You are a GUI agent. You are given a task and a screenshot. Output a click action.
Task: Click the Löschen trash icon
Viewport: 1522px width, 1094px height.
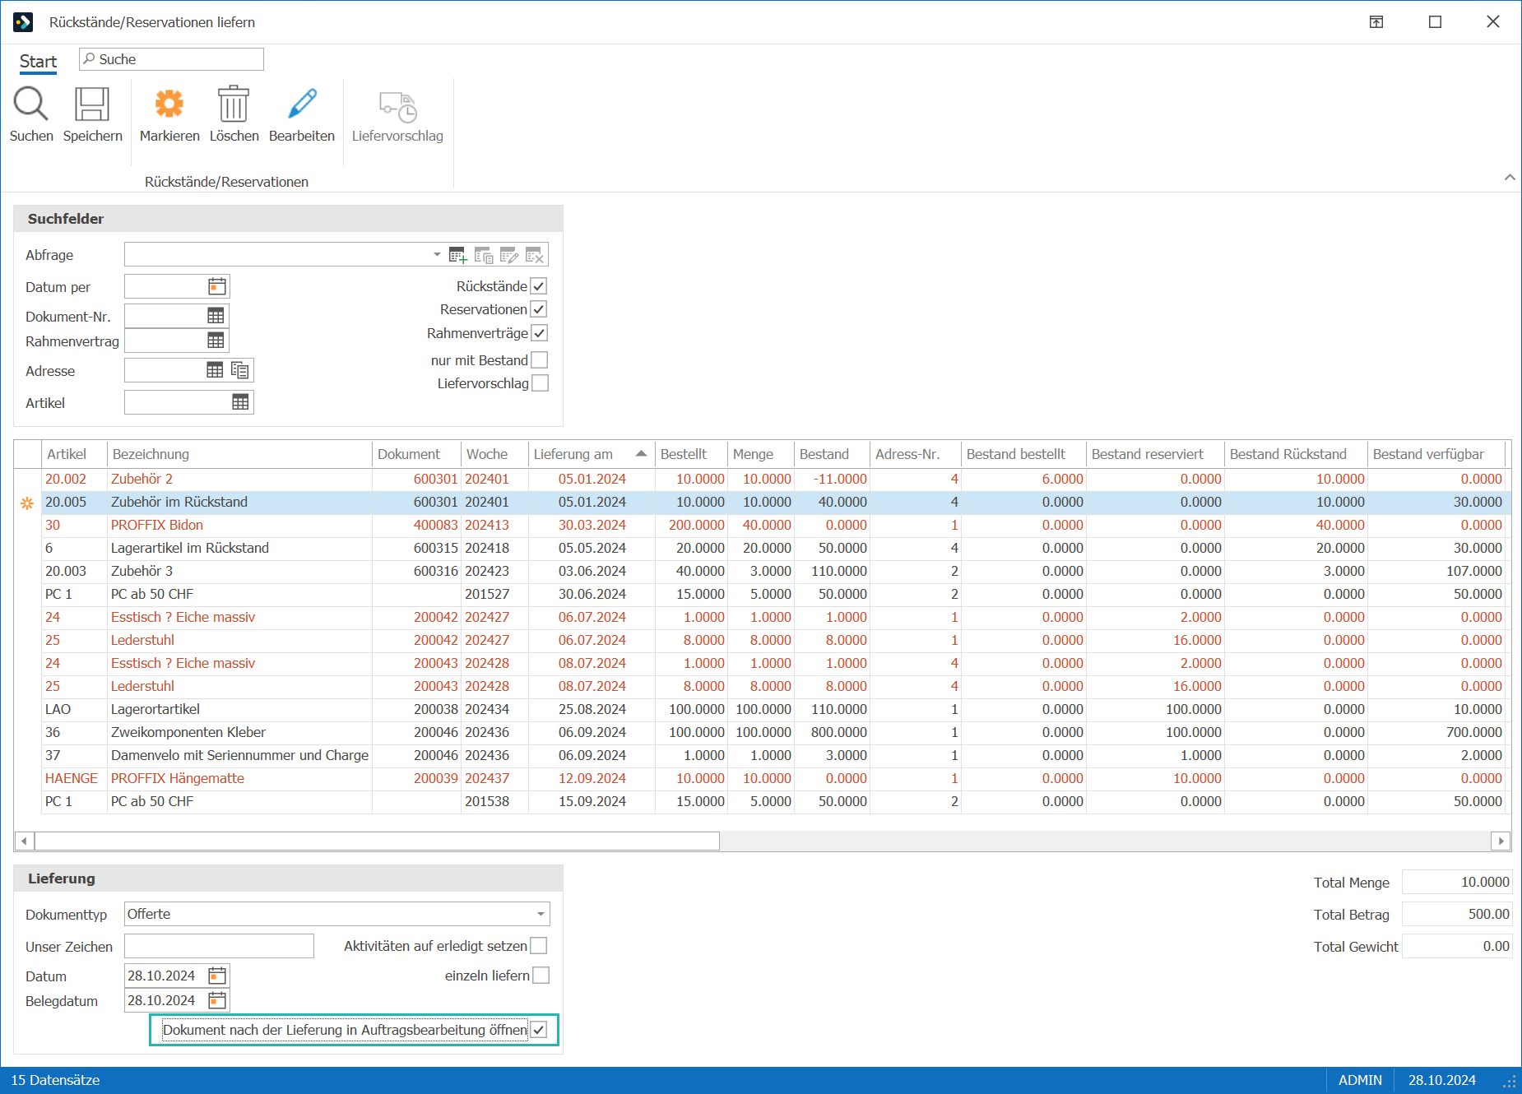(x=234, y=104)
